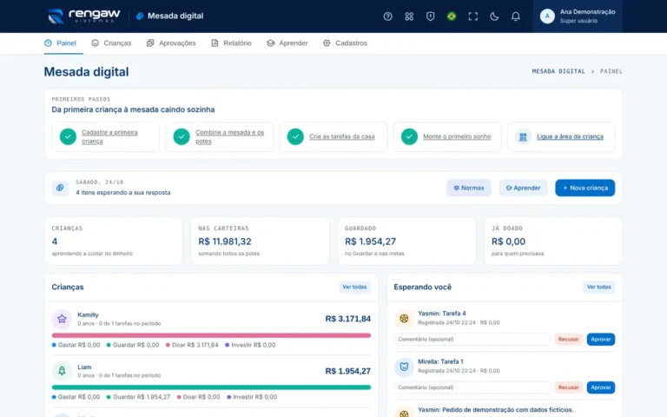Click Kamilly's 'Investir R$ 0,00' legend
Screen dimensions: 667x417
[250, 345]
